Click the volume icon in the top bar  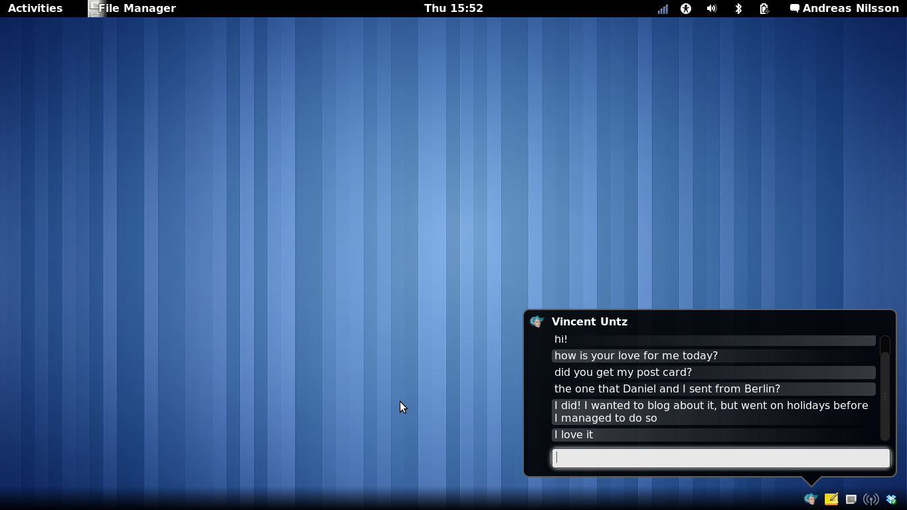click(712, 9)
